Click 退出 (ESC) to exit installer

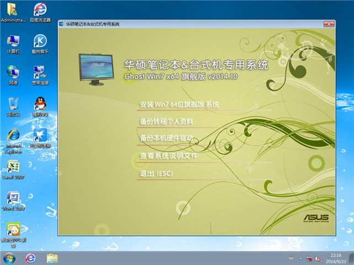[156, 173]
